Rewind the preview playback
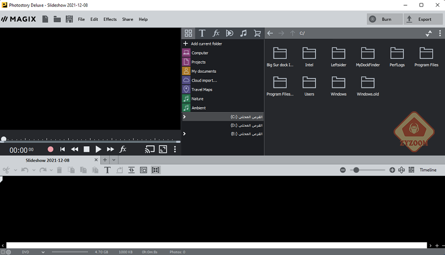Screen dimensions: 445x255 tap(75, 149)
